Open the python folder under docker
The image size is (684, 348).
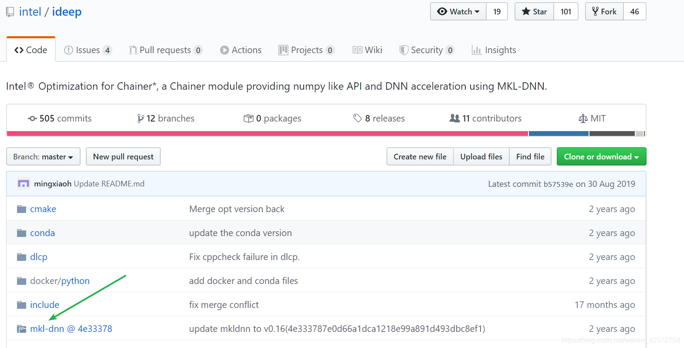click(x=75, y=281)
